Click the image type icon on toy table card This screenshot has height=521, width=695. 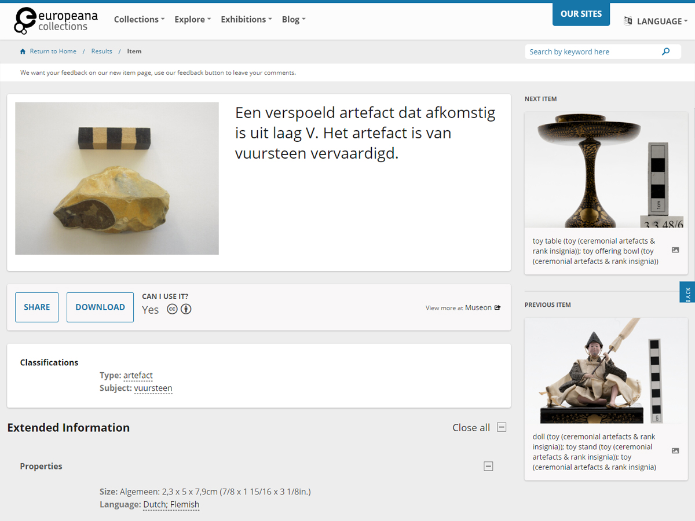pos(675,250)
